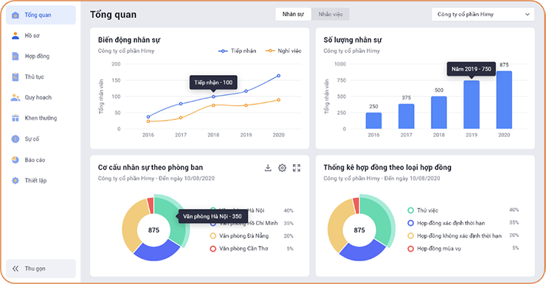The image size is (546, 284).
Task: Open the Hợp đồng document icon
Action: point(15,56)
